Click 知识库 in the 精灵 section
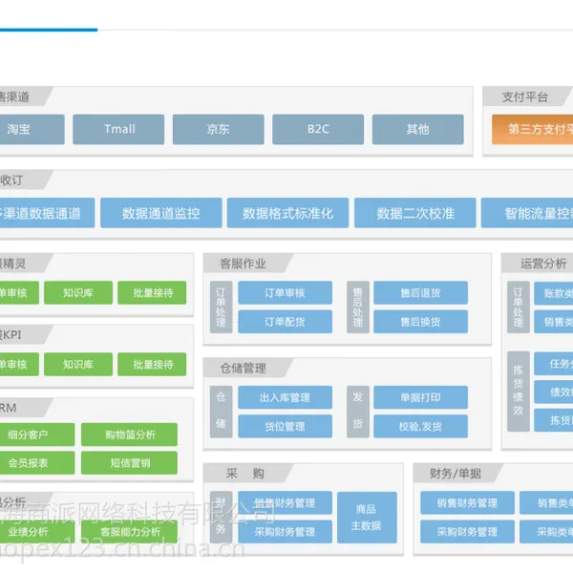The image size is (573, 573). coord(78,293)
